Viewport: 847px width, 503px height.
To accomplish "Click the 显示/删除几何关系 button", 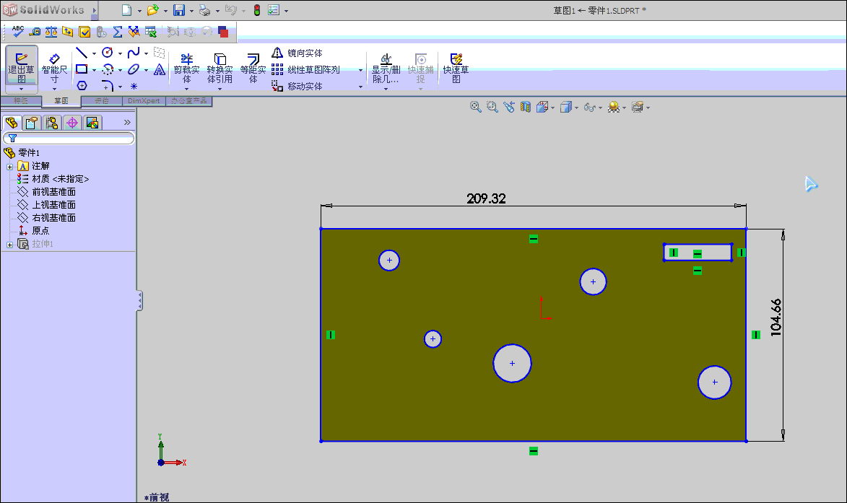I will tap(386, 68).
